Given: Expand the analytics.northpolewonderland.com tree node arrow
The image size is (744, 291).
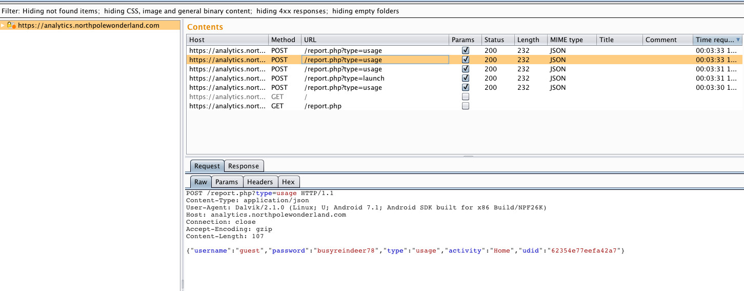Looking at the screenshot, I should (x=3, y=26).
